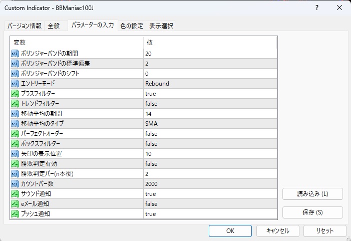Open the 移動平均のタイプ SMA value dropdown
The width and height of the screenshot is (351, 241).
tap(210, 124)
